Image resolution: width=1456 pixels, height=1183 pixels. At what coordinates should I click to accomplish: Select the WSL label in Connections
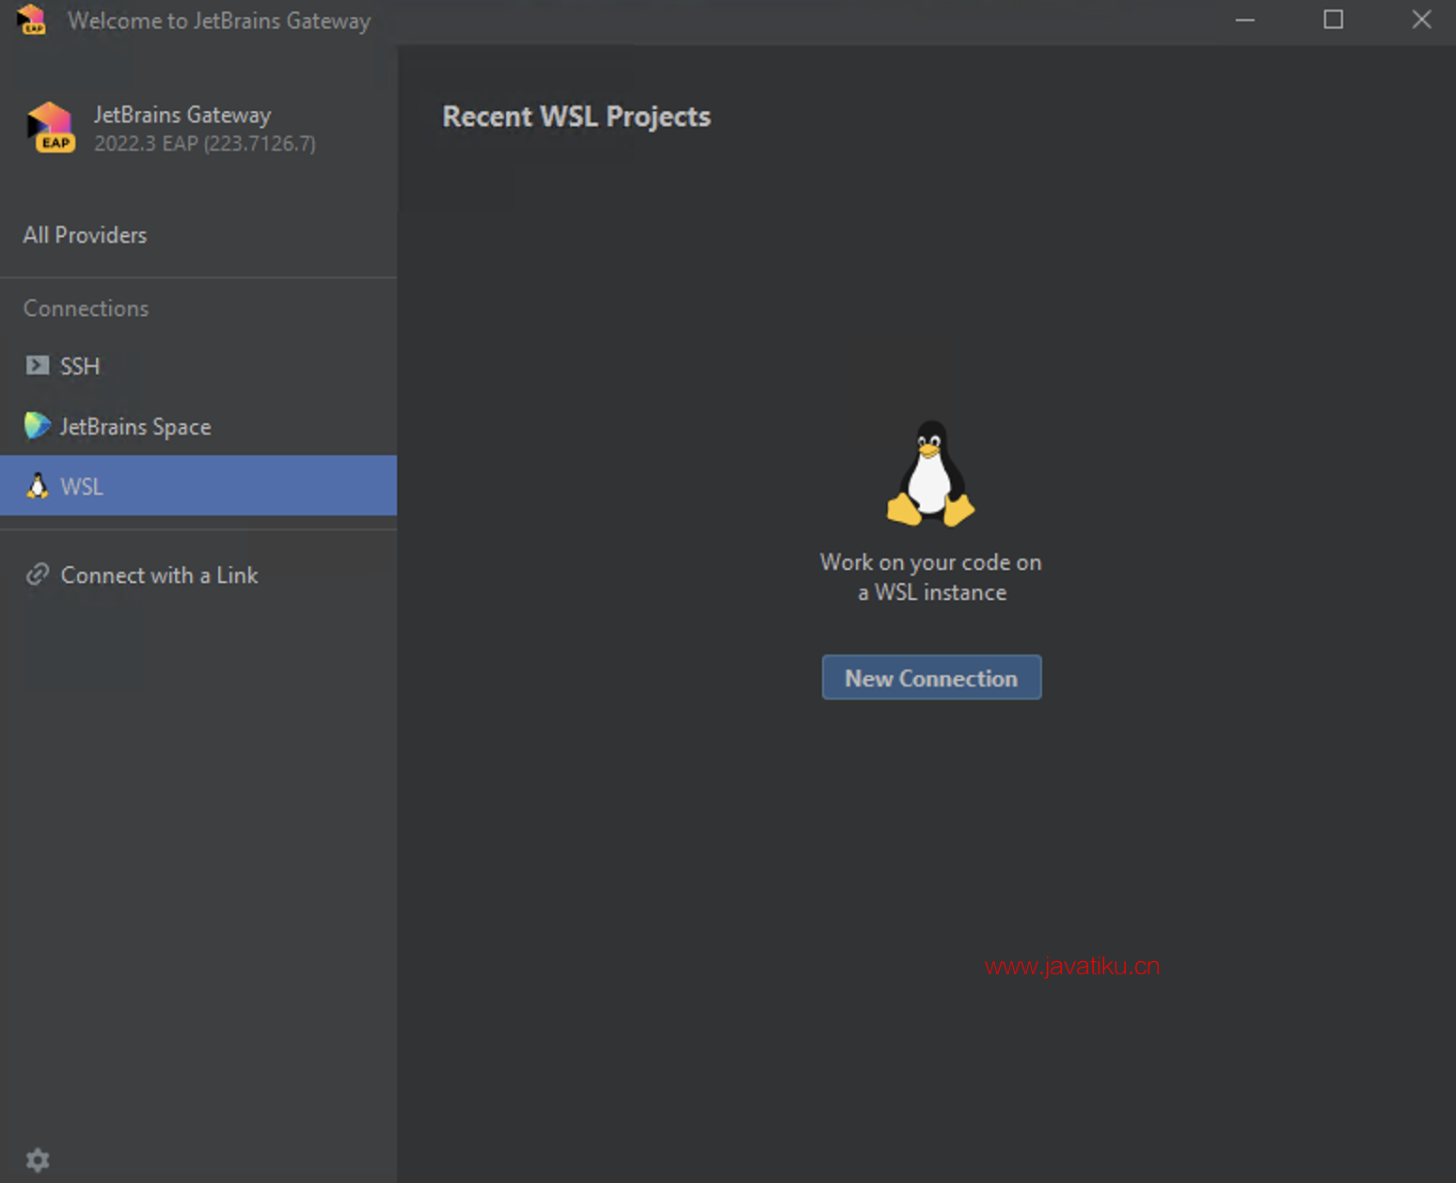pos(82,486)
